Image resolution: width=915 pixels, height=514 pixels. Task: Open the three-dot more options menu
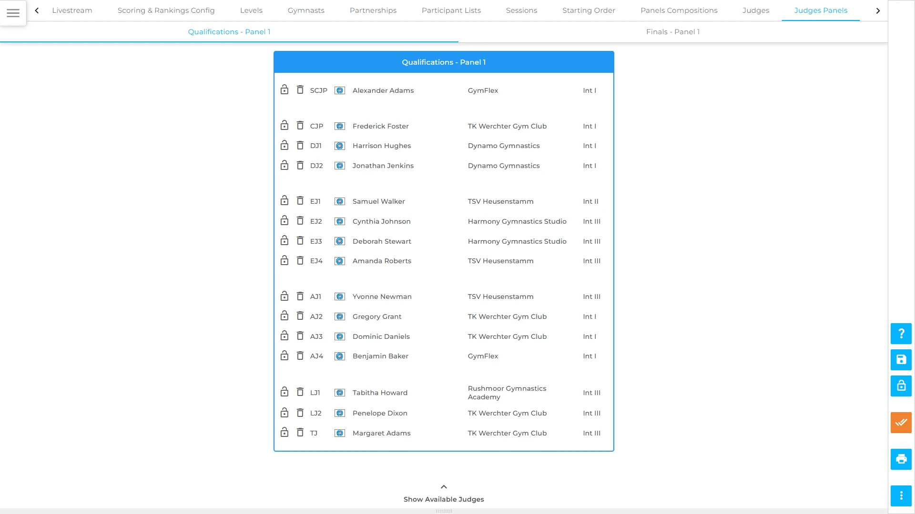click(901, 496)
